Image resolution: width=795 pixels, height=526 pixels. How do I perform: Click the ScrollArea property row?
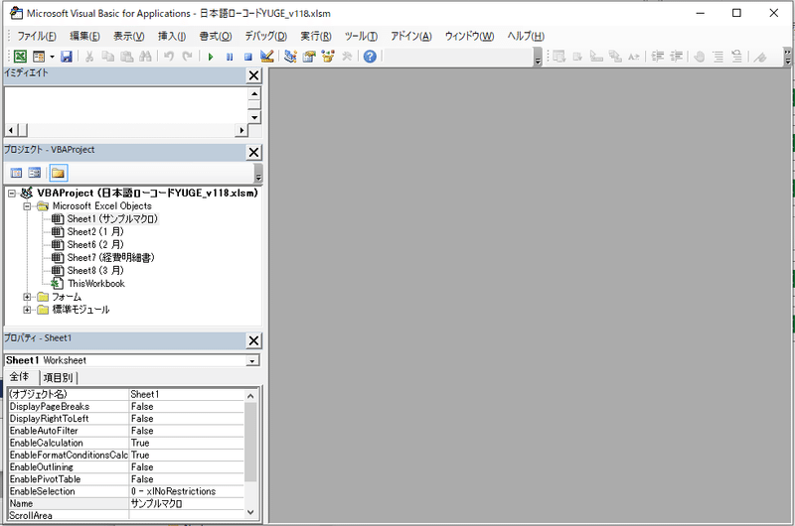(126, 515)
